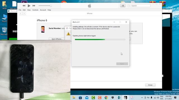The height and width of the screenshot is (100, 179).
Task: Click the taskbar clock showing 4:04 PM
Action: pos(168,97)
